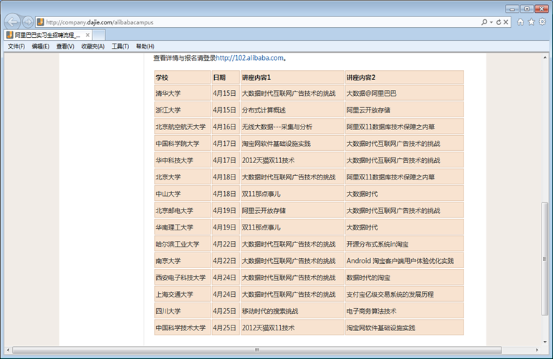Click the browser Back arrow button
Image resolution: width=553 pixels, height=359 pixels.
pyautogui.click(x=13, y=22)
